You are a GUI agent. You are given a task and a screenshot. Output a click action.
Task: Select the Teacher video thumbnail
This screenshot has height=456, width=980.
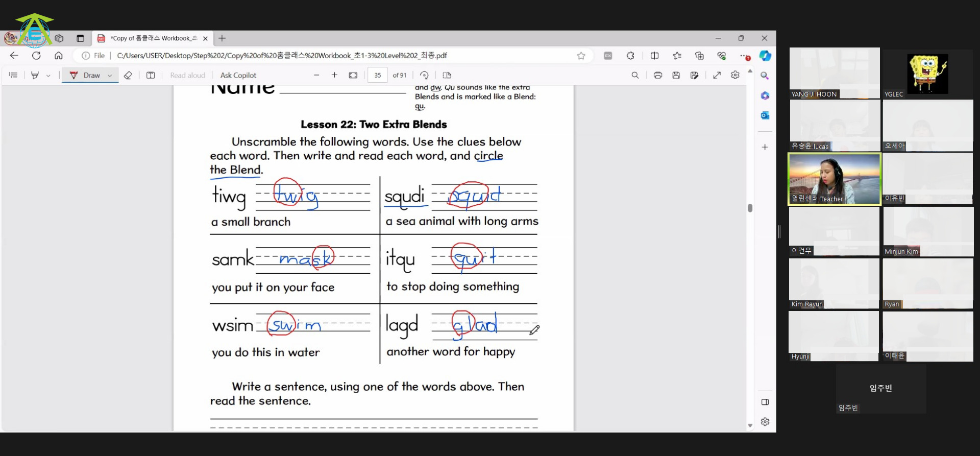click(x=835, y=179)
